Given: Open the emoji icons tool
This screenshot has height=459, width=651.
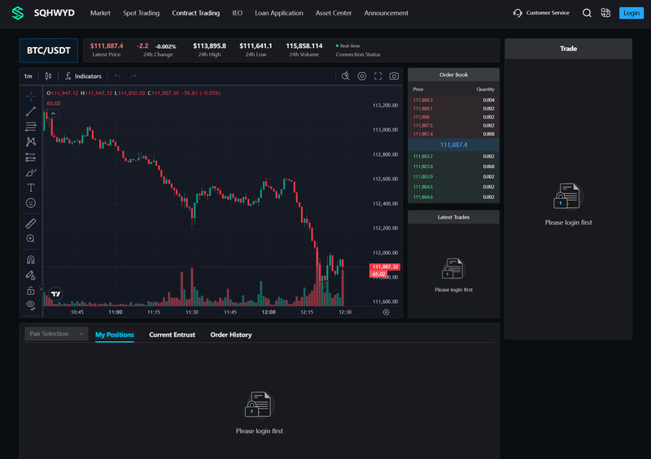Looking at the screenshot, I should [31, 203].
